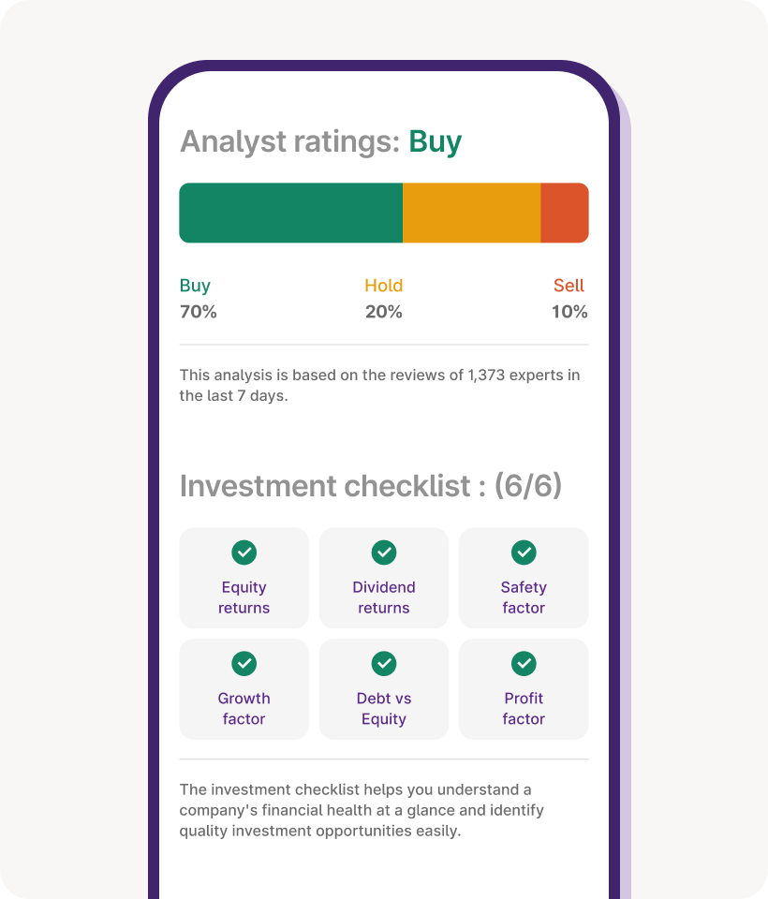Click the red Sell segment of ratings bar
This screenshot has height=899, width=768.
pyautogui.click(x=565, y=213)
